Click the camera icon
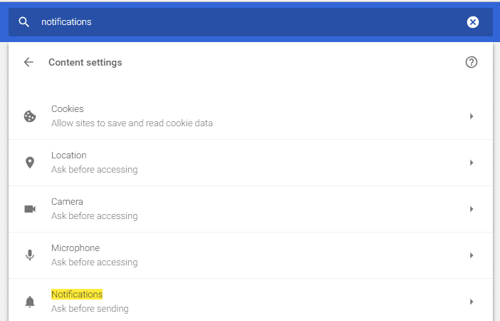The image size is (500, 321). coord(30,209)
